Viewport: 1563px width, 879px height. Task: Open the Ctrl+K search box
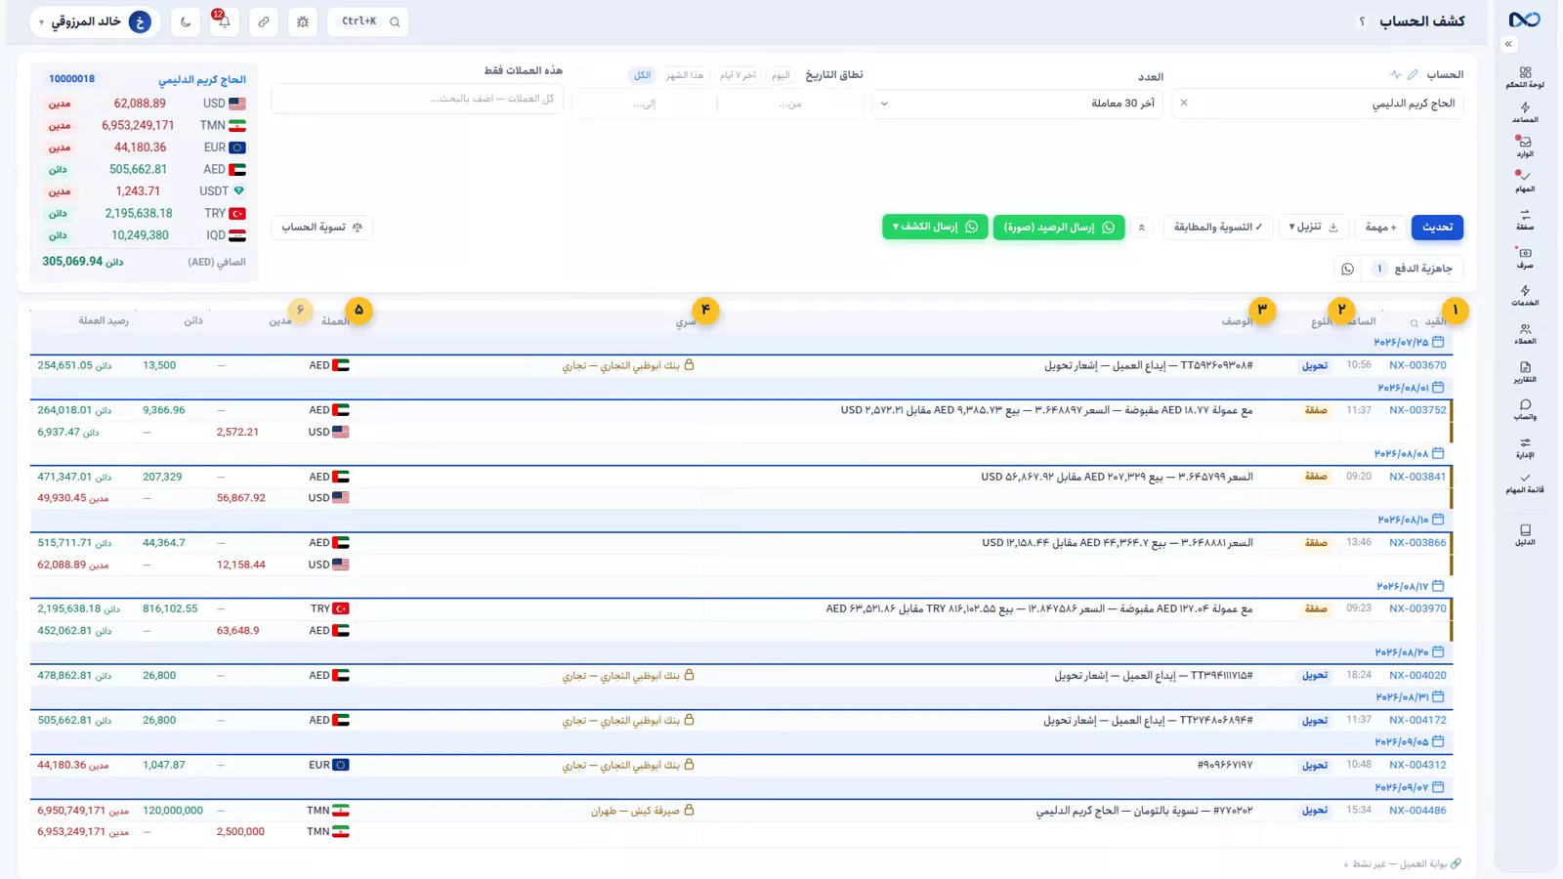368,21
